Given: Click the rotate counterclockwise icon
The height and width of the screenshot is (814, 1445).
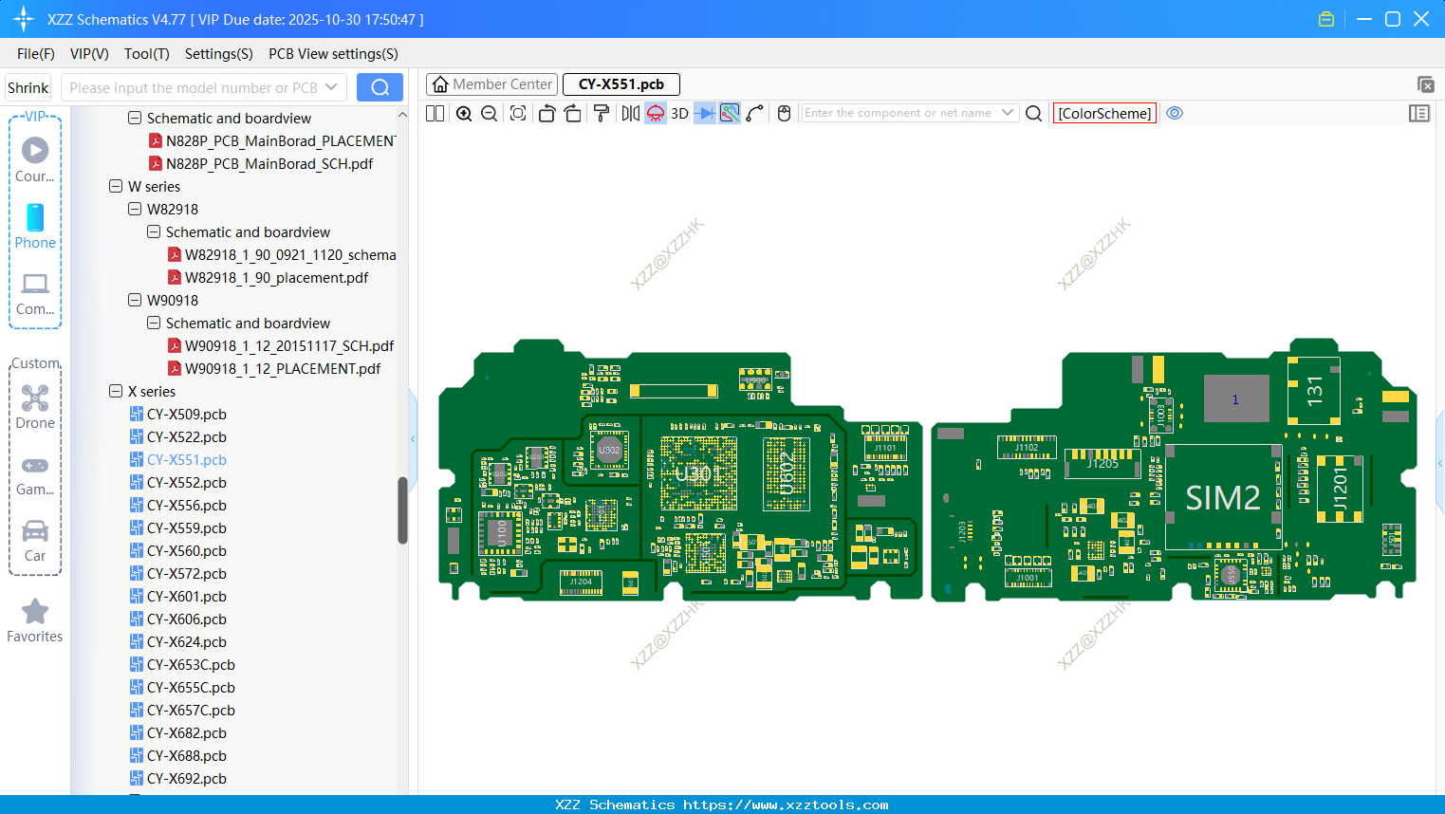Looking at the screenshot, I should [547, 113].
